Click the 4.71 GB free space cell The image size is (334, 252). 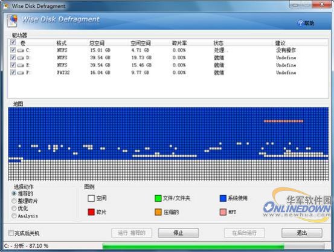pyautogui.click(x=140, y=50)
